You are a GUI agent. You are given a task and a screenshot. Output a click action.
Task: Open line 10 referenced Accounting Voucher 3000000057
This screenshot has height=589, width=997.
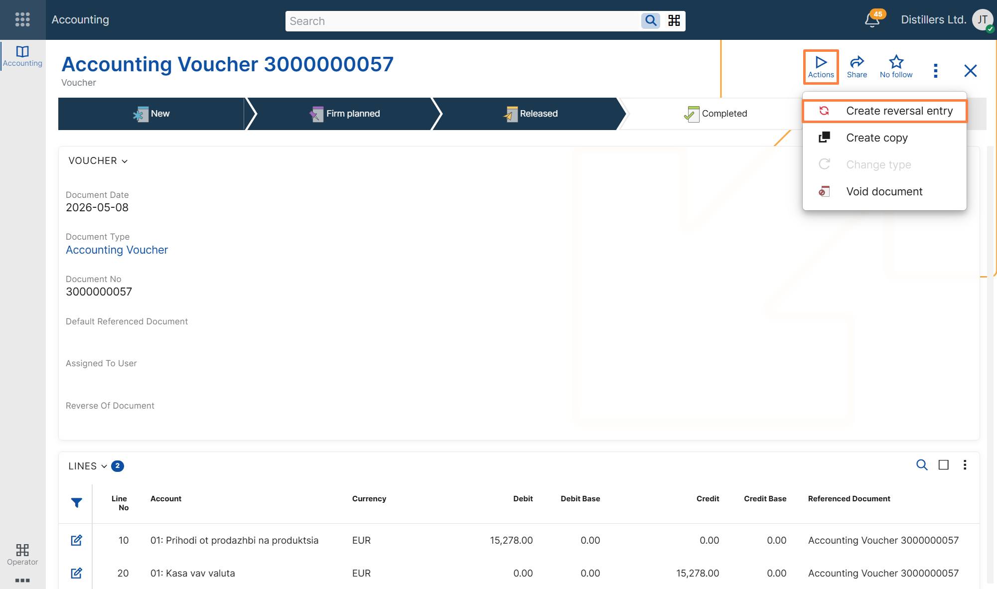[x=883, y=540]
